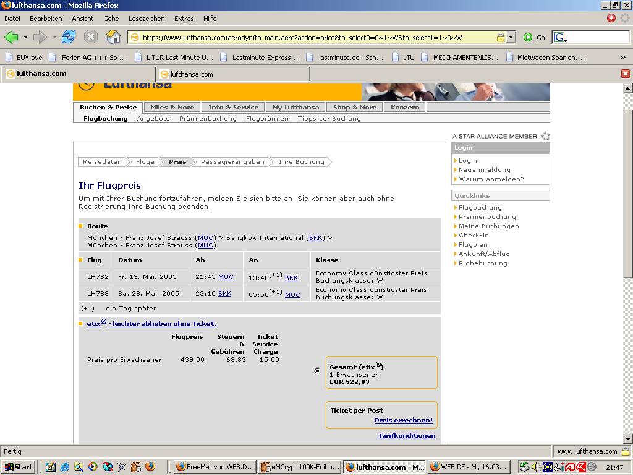The height and width of the screenshot is (475, 633).
Task: Open the Check-in quicklink
Action: [x=474, y=236]
